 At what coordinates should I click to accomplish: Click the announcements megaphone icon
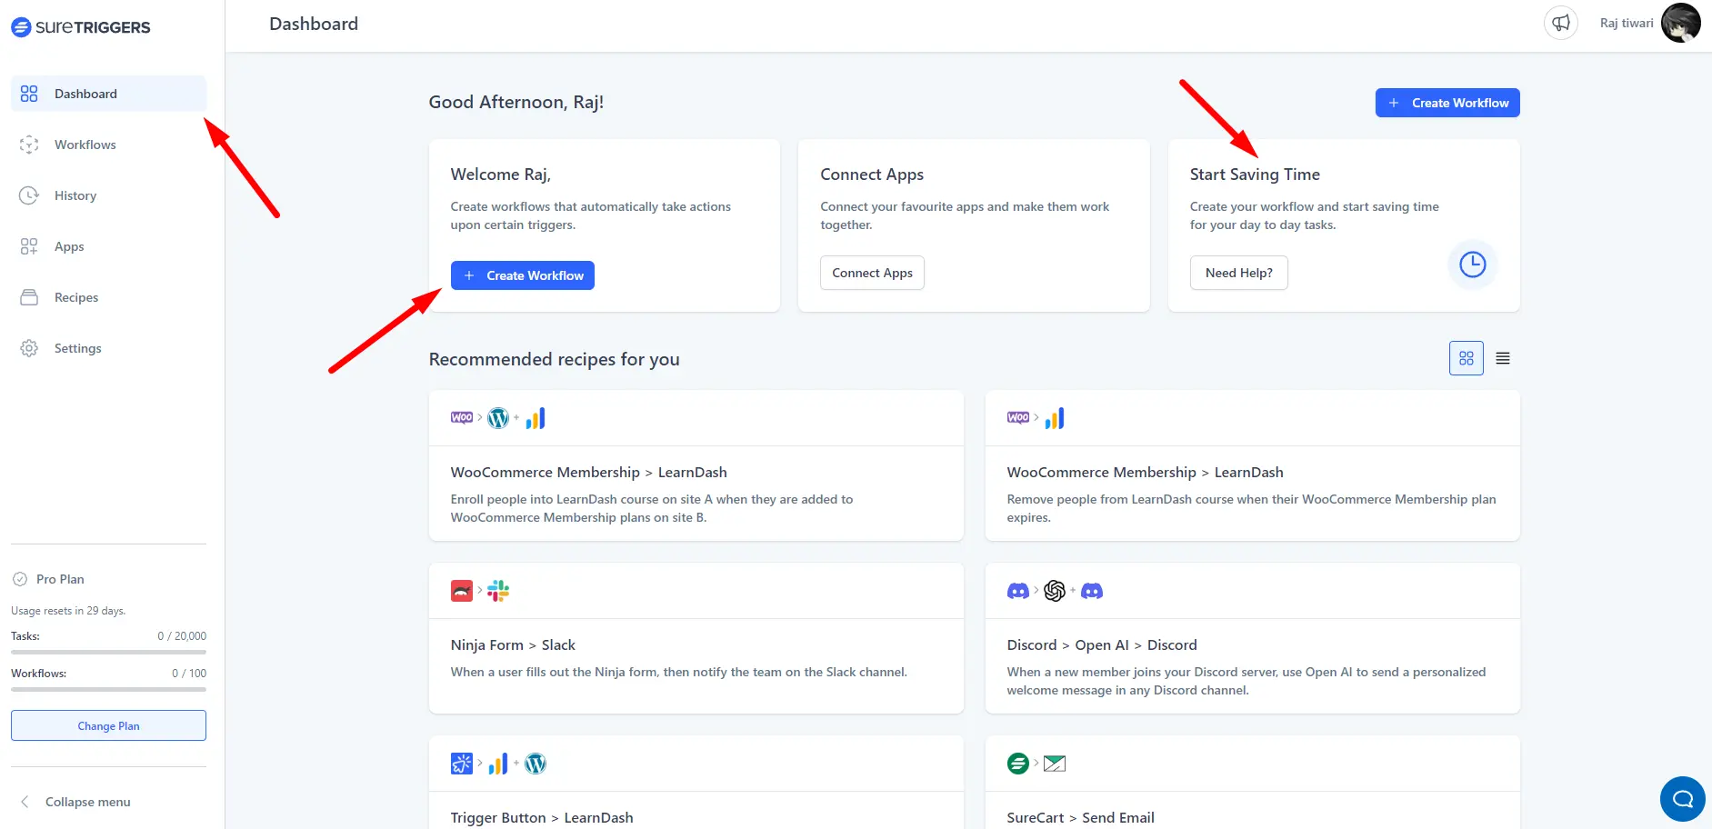click(1560, 24)
